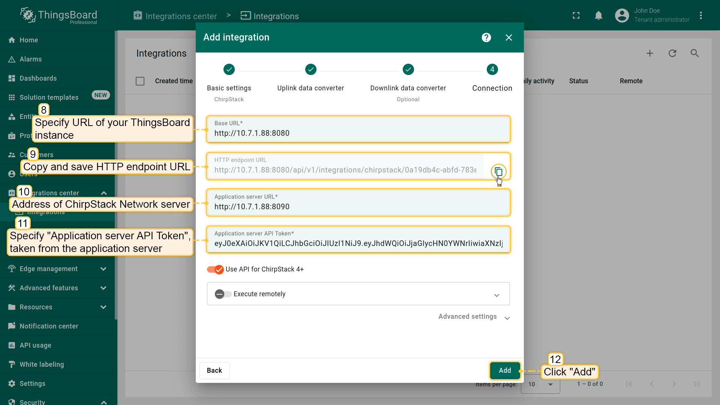Open Notification center menu item
The width and height of the screenshot is (720, 405).
click(49, 326)
